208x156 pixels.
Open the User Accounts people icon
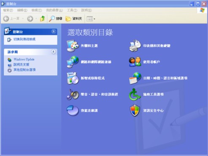point(135,62)
